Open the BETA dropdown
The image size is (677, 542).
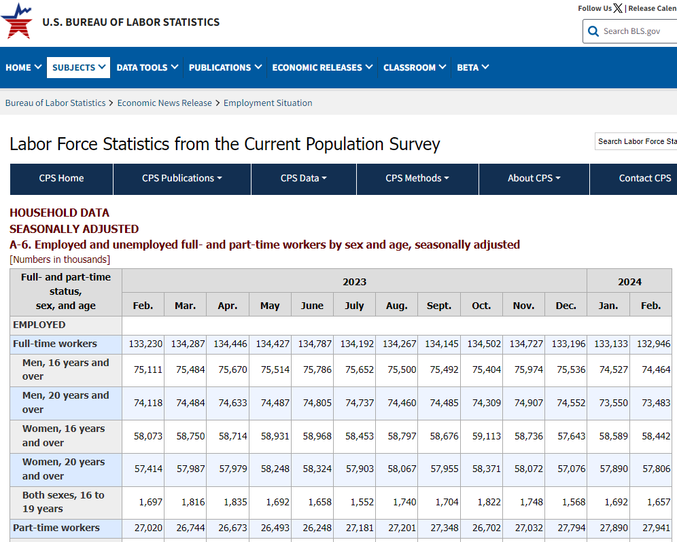[472, 67]
